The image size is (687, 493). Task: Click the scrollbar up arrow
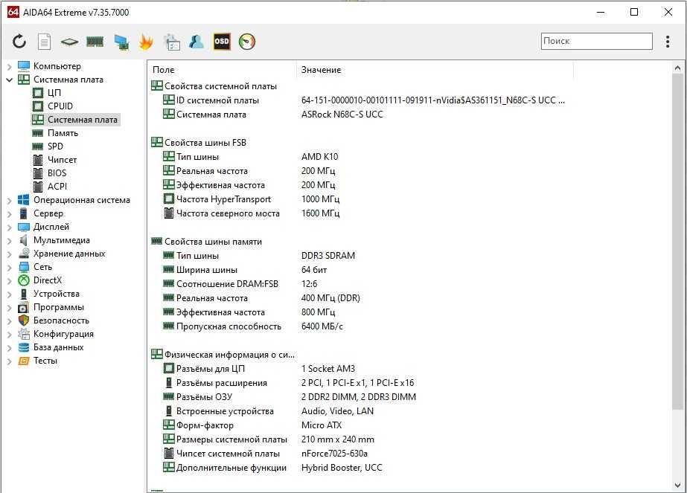point(677,68)
